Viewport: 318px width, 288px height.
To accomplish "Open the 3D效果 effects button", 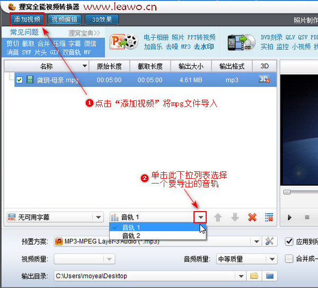I will [102, 20].
